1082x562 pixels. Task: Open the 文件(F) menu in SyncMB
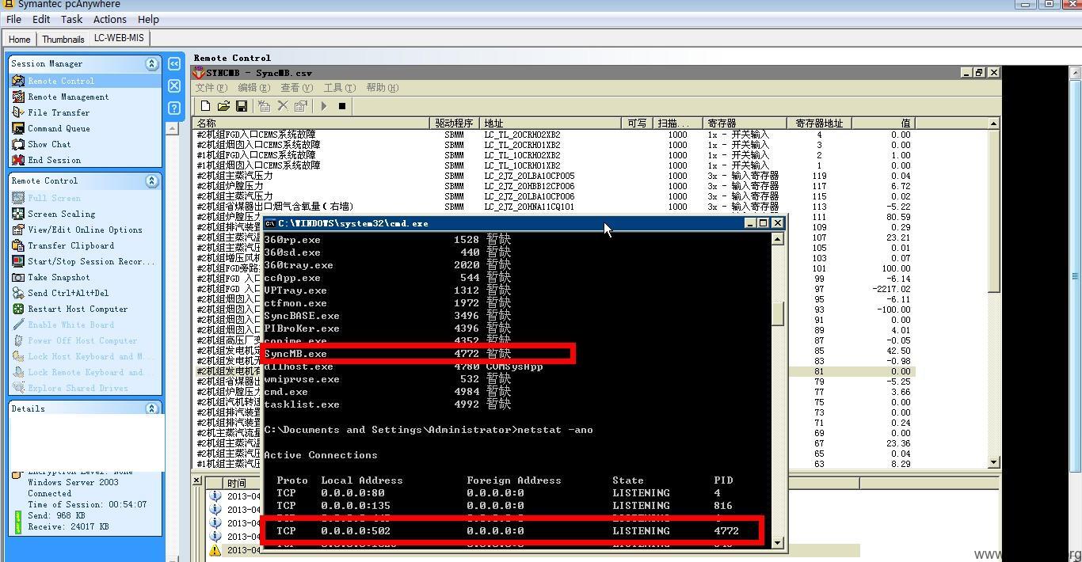(211, 88)
